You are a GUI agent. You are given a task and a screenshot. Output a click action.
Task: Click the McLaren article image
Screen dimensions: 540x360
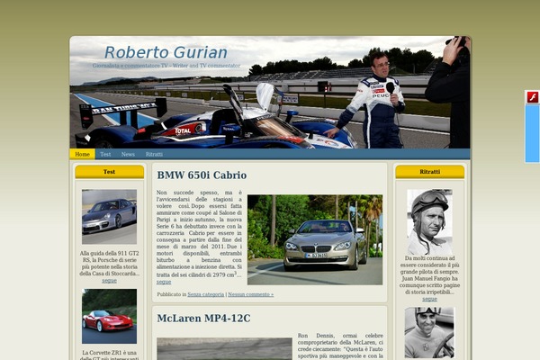pyautogui.click(x=224, y=348)
